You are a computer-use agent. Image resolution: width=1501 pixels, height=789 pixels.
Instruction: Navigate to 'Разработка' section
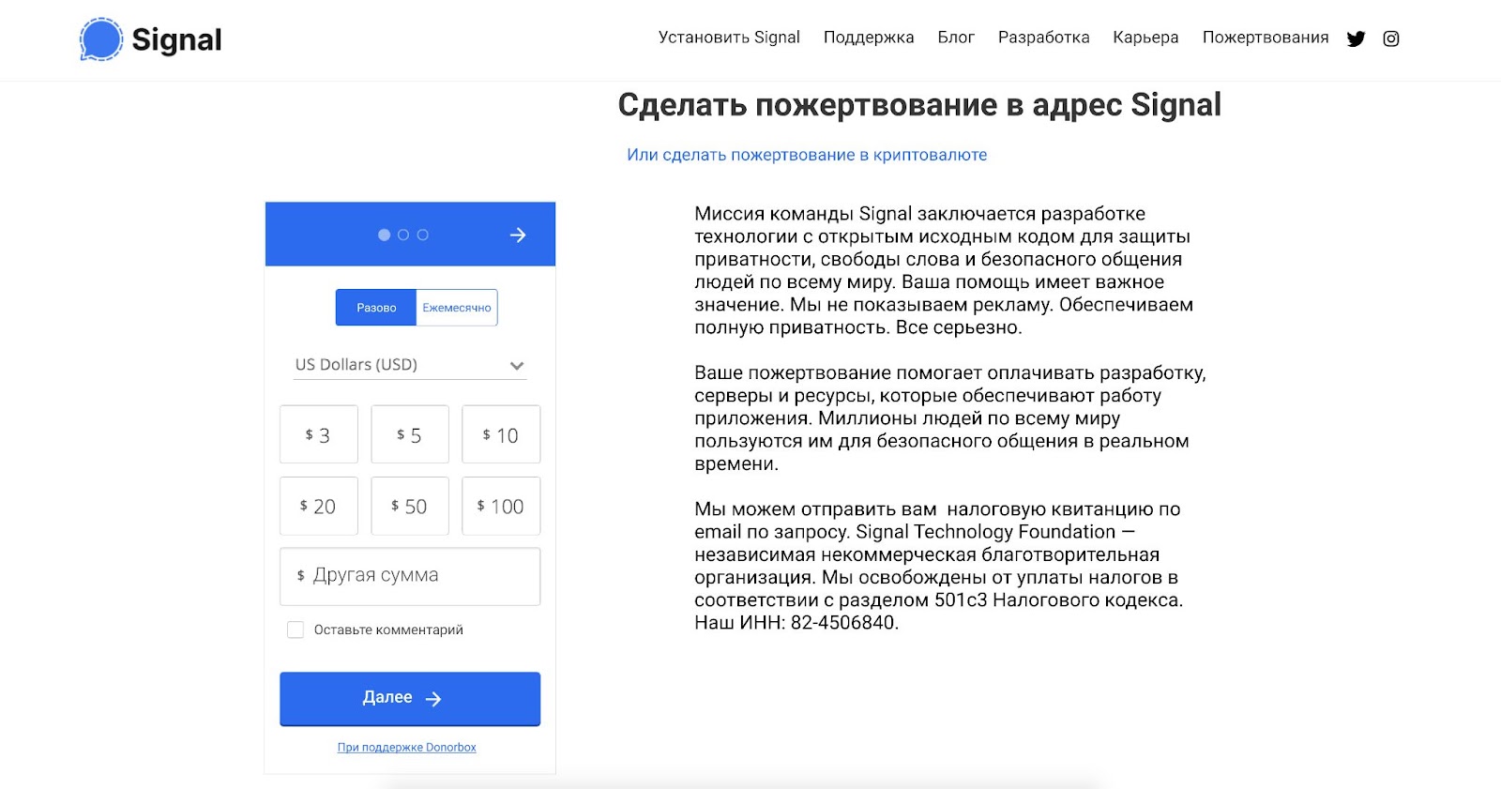(1043, 38)
